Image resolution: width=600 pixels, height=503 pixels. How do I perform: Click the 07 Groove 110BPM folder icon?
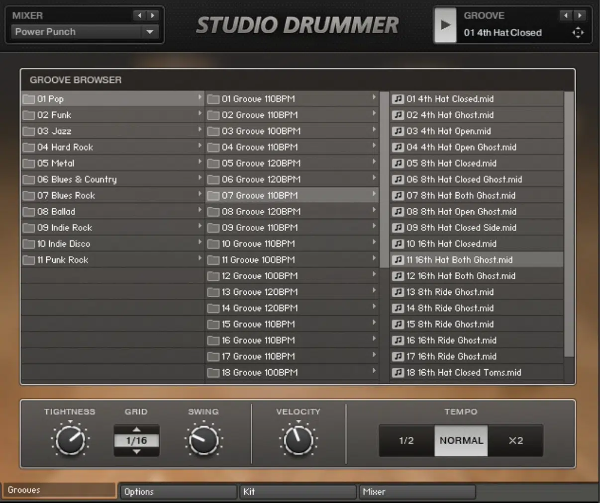coord(213,196)
